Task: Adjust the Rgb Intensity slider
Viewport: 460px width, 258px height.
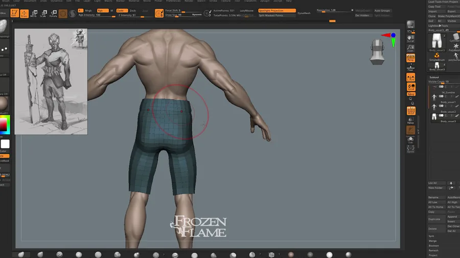Action: tap(97, 15)
